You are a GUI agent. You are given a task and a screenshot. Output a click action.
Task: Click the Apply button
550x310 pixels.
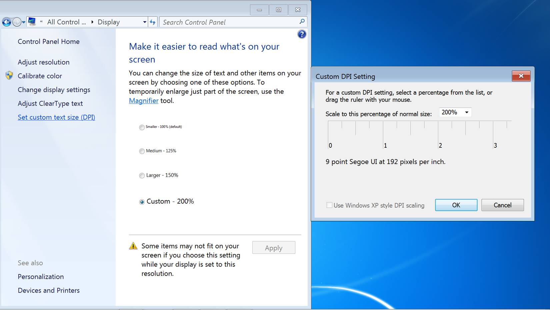pyautogui.click(x=274, y=248)
